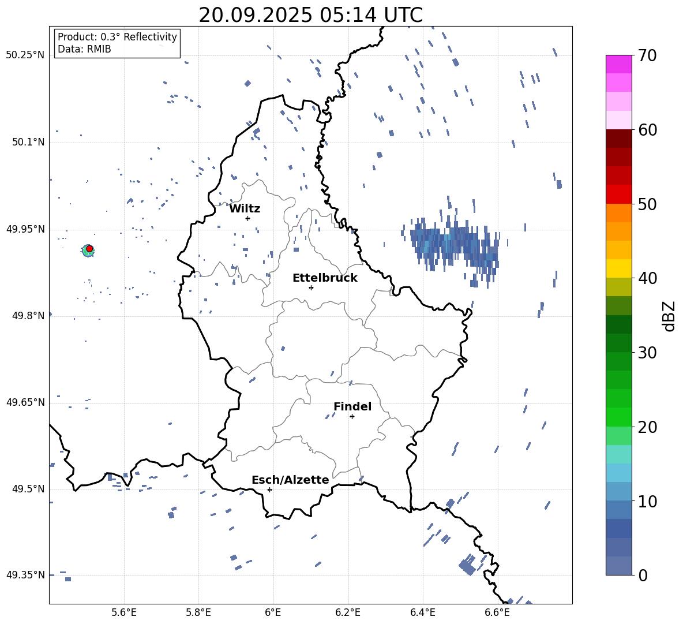Click the Wiltz station cross marker

(247, 218)
